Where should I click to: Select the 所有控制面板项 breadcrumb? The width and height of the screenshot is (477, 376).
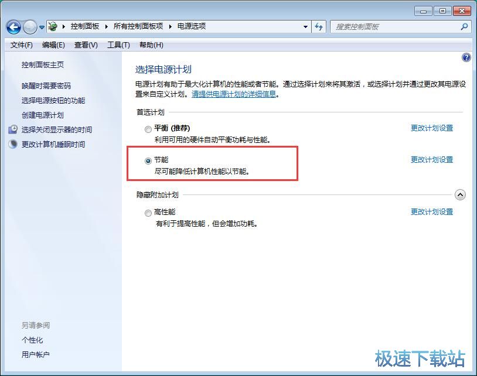[x=138, y=26]
